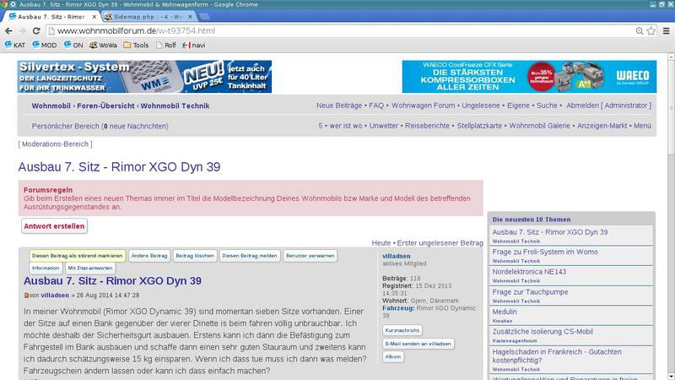The width and height of the screenshot is (675, 380).
Task: Go to the Wohnmobil breadcrumb link
Action: [51, 106]
